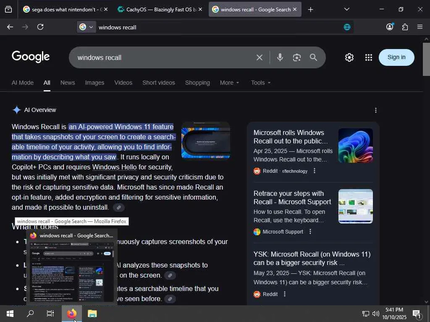Open the Windows Start menu

pyautogui.click(x=10, y=314)
